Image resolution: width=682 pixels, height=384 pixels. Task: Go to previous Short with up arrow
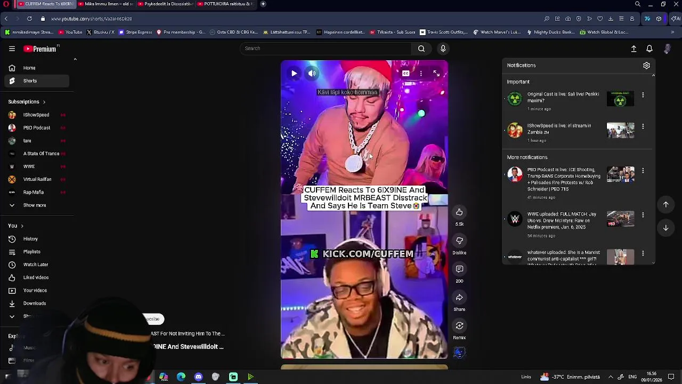(x=665, y=204)
